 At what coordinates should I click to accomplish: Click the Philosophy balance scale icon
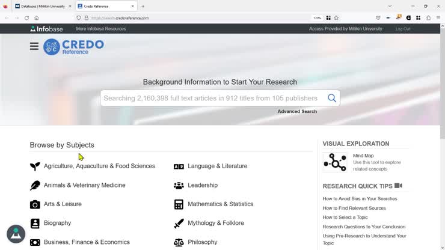click(x=179, y=242)
